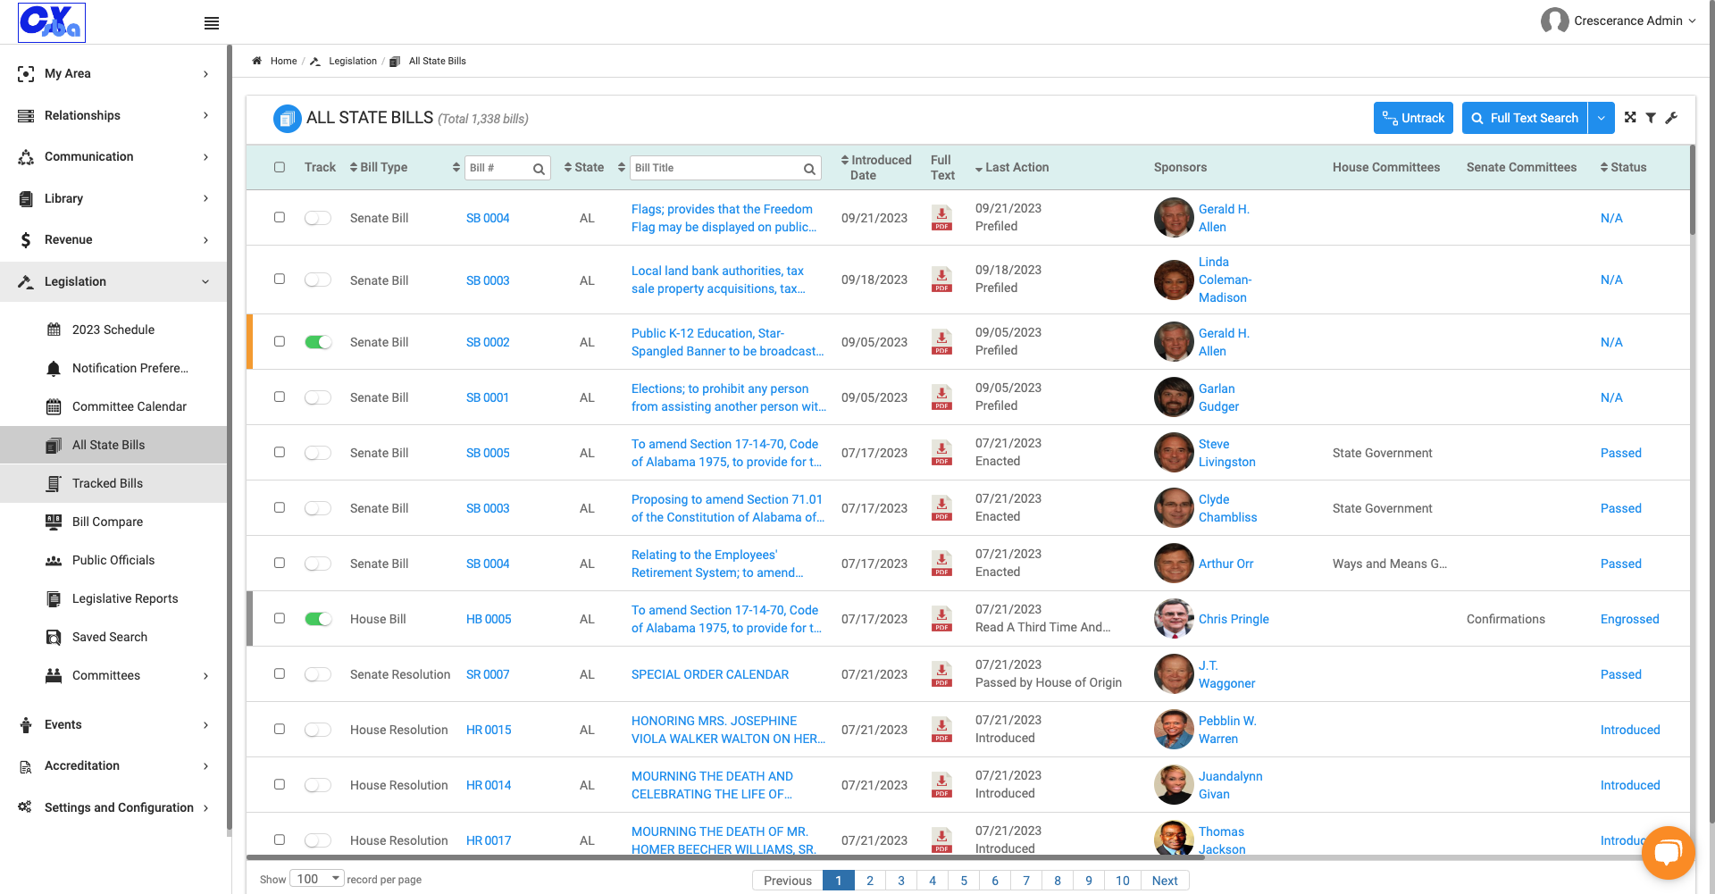Click the CX company logo
This screenshot has width=1715, height=894.
tap(52, 22)
